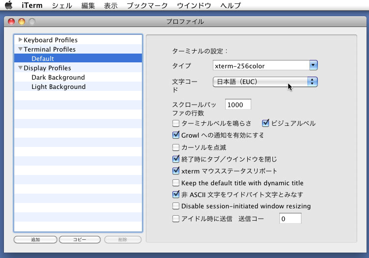The height and width of the screenshot is (258, 369).
Task: Uncheck xterm マウスステータスリポート
Action: 176,171
